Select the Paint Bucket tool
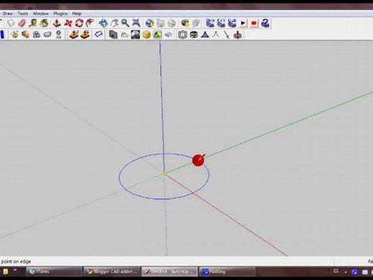 (44, 23)
